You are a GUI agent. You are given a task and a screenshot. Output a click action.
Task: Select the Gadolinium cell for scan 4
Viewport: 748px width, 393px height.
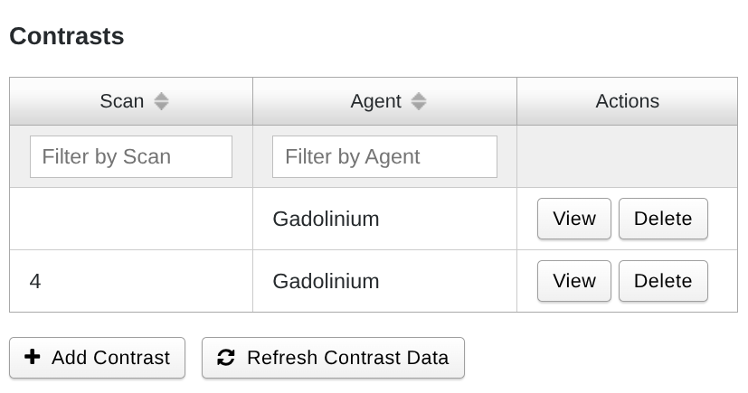326,281
